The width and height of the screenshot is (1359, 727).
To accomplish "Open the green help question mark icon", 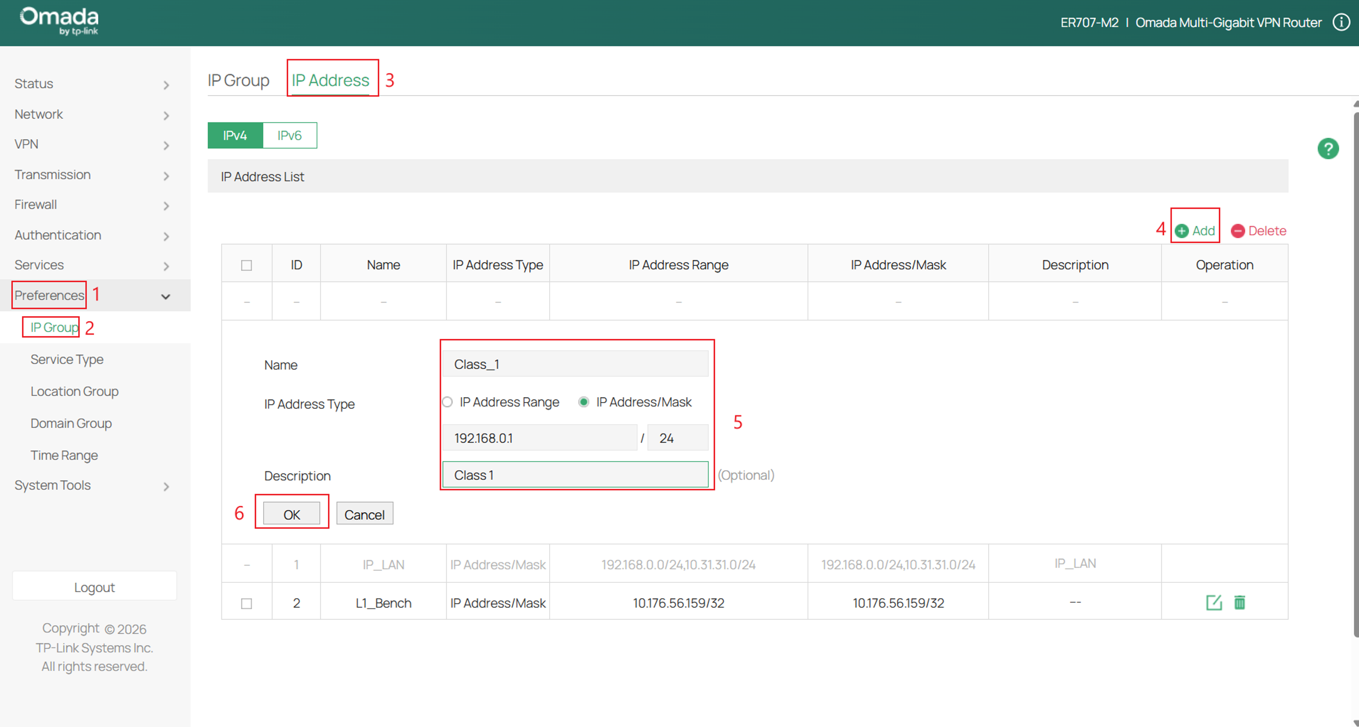I will [1328, 149].
